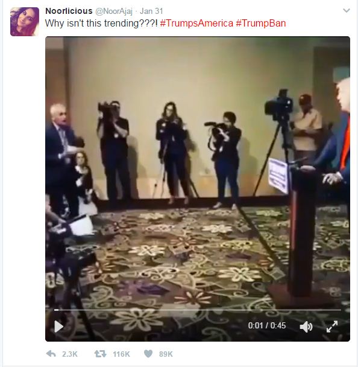The height and width of the screenshot is (367, 358).
Task: Click the 116K retweet count
Action: pos(121,354)
